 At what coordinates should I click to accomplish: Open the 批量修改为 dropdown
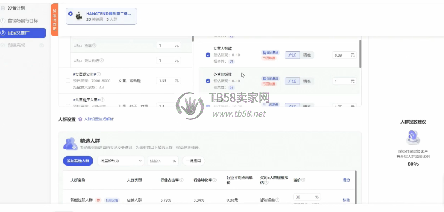pyautogui.click(x=121, y=161)
